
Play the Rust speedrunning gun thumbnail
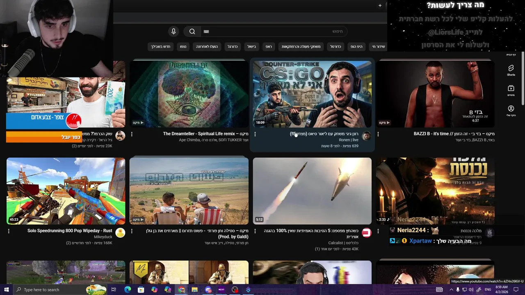[66, 191]
